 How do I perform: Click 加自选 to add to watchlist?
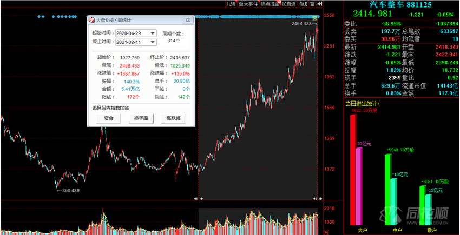tap(288, 4)
